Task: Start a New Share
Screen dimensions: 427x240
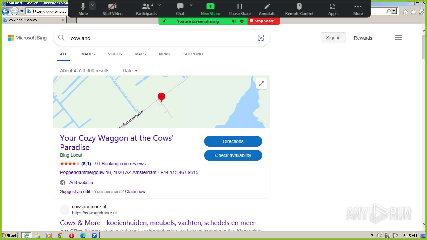Action: [210, 9]
